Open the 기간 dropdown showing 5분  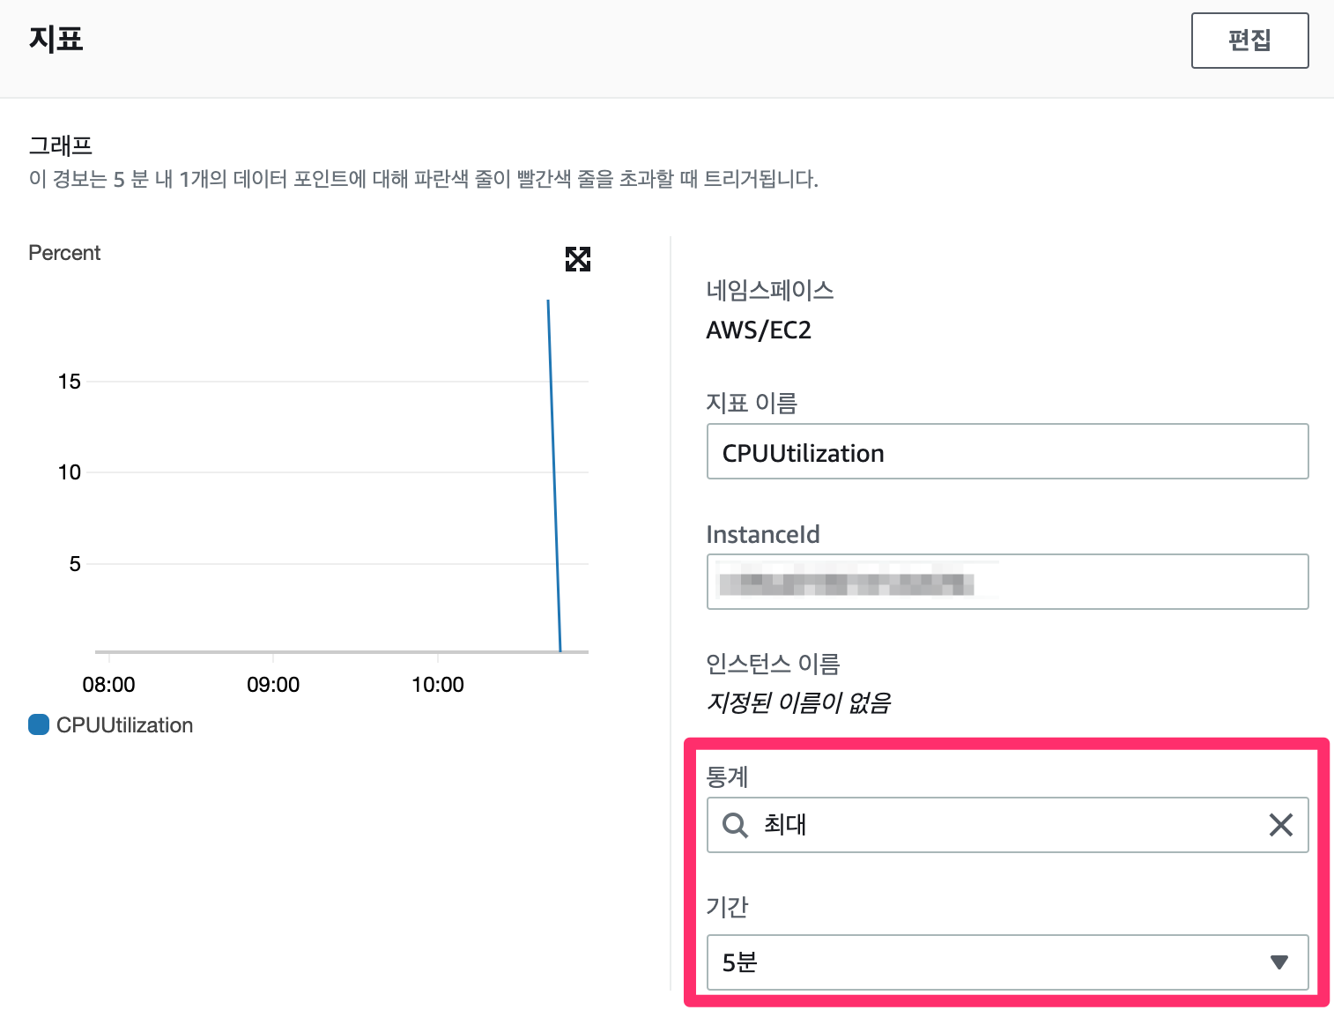coord(1004,962)
